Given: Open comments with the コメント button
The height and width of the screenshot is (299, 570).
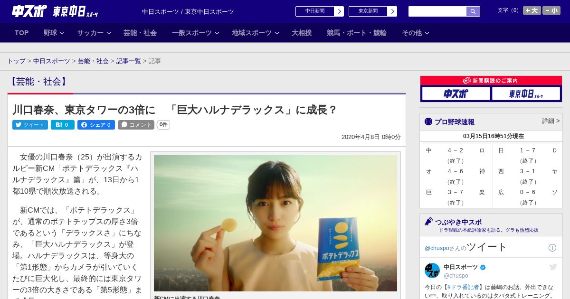Looking at the screenshot, I should click(136, 125).
